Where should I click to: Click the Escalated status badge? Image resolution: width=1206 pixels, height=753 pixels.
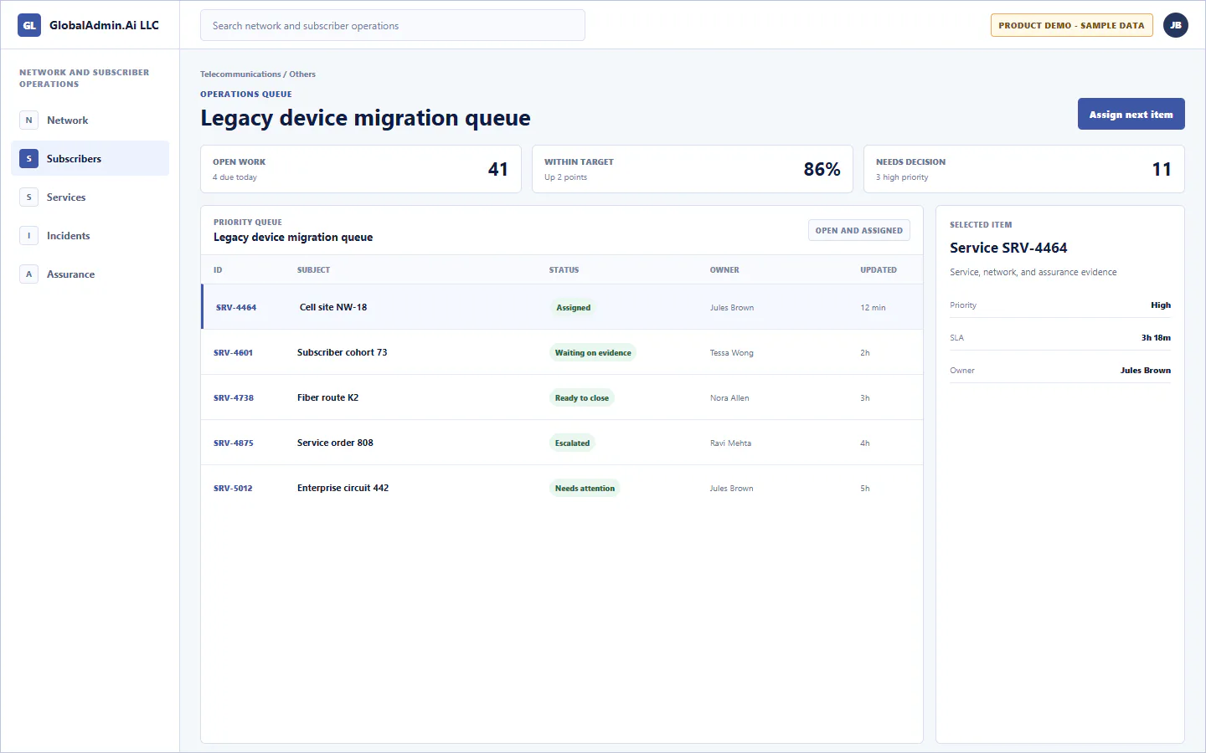[572, 443]
